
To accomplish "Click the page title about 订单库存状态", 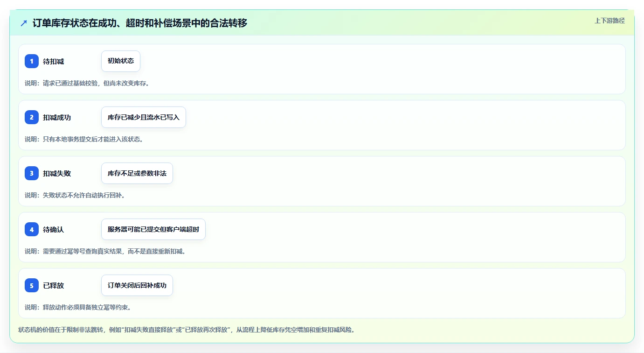I will pyautogui.click(x=140, y=23).
